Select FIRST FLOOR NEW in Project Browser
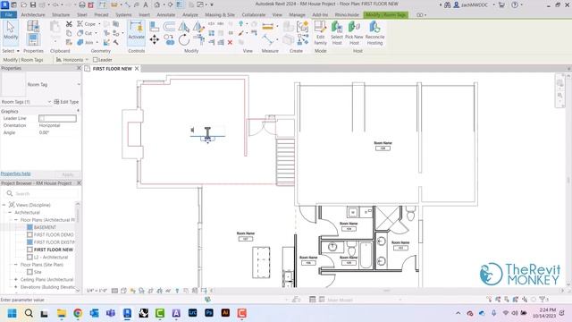This screenshot has width=572, height=322. point(54,250)
